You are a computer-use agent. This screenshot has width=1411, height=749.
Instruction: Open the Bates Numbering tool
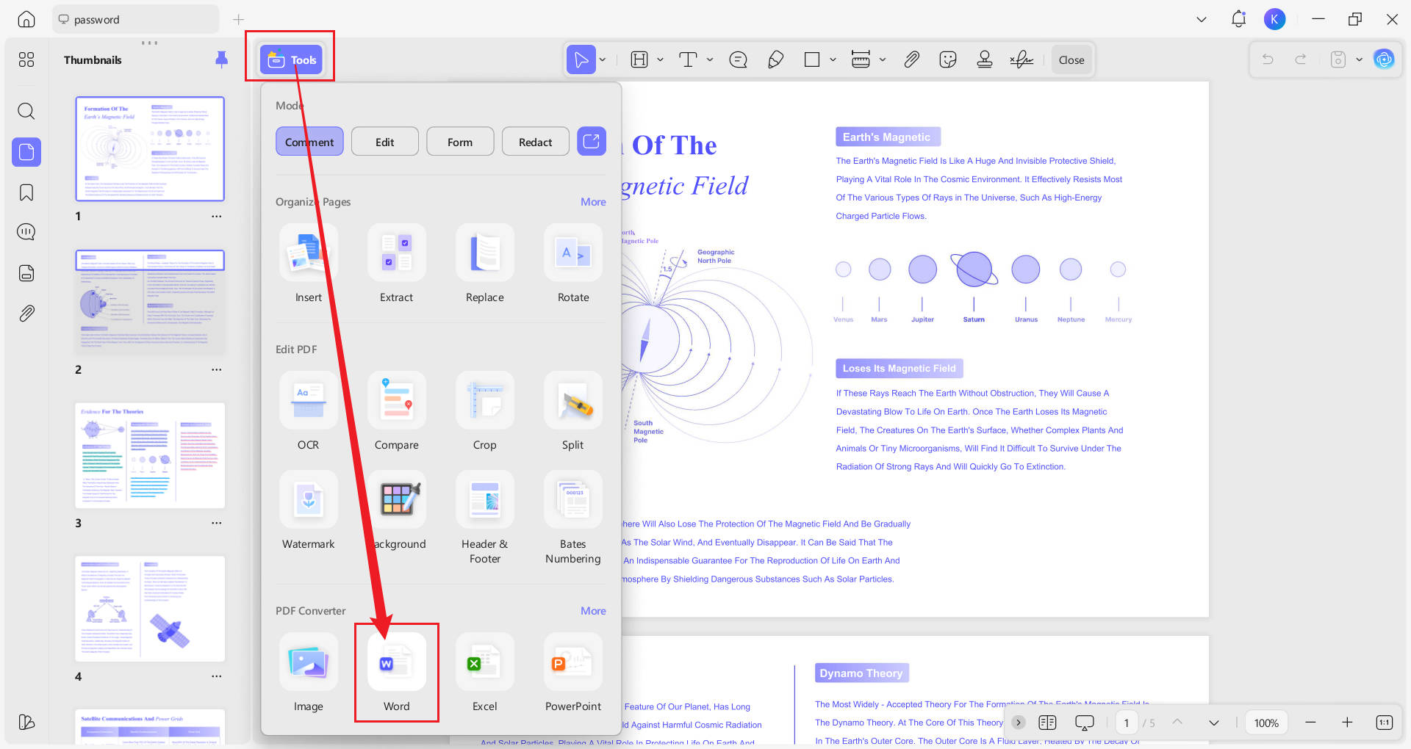pos(573,518)
